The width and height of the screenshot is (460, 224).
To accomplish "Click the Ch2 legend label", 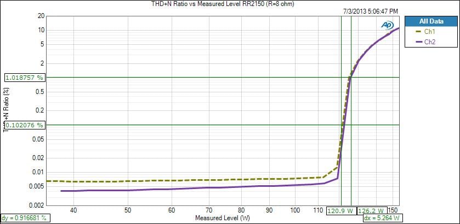I will [430, 42].
